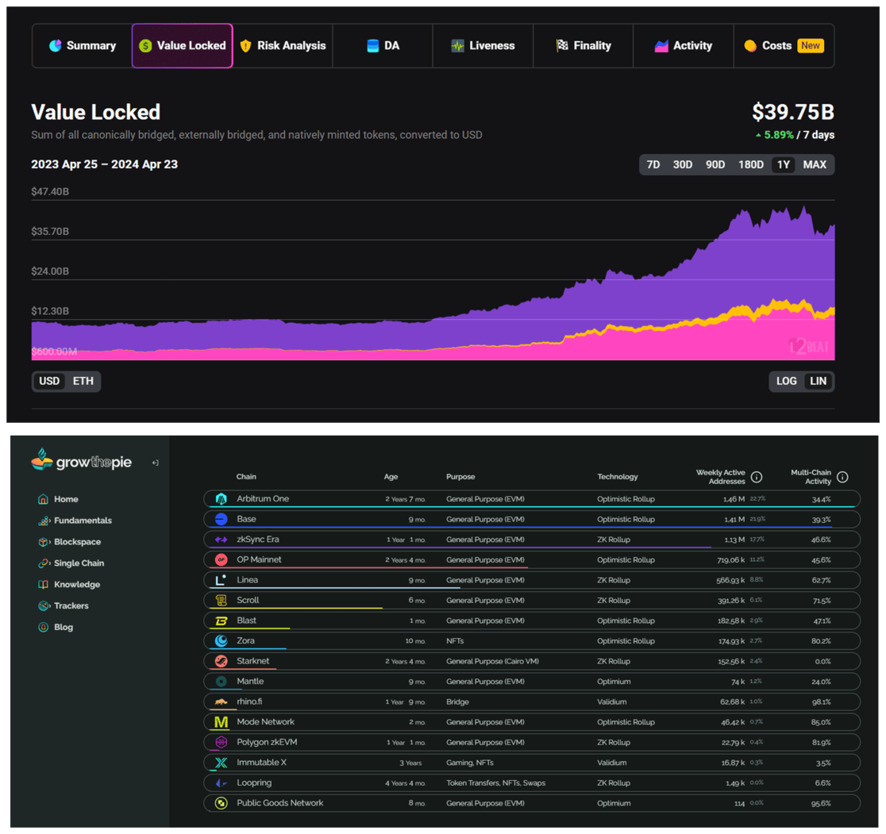Image resolution: width=886 pixels, height=834 pixels.
Task: Click the Linea chain icon
Action: (221, 580)
